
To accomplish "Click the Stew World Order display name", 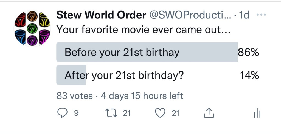I will pos(101,15).
